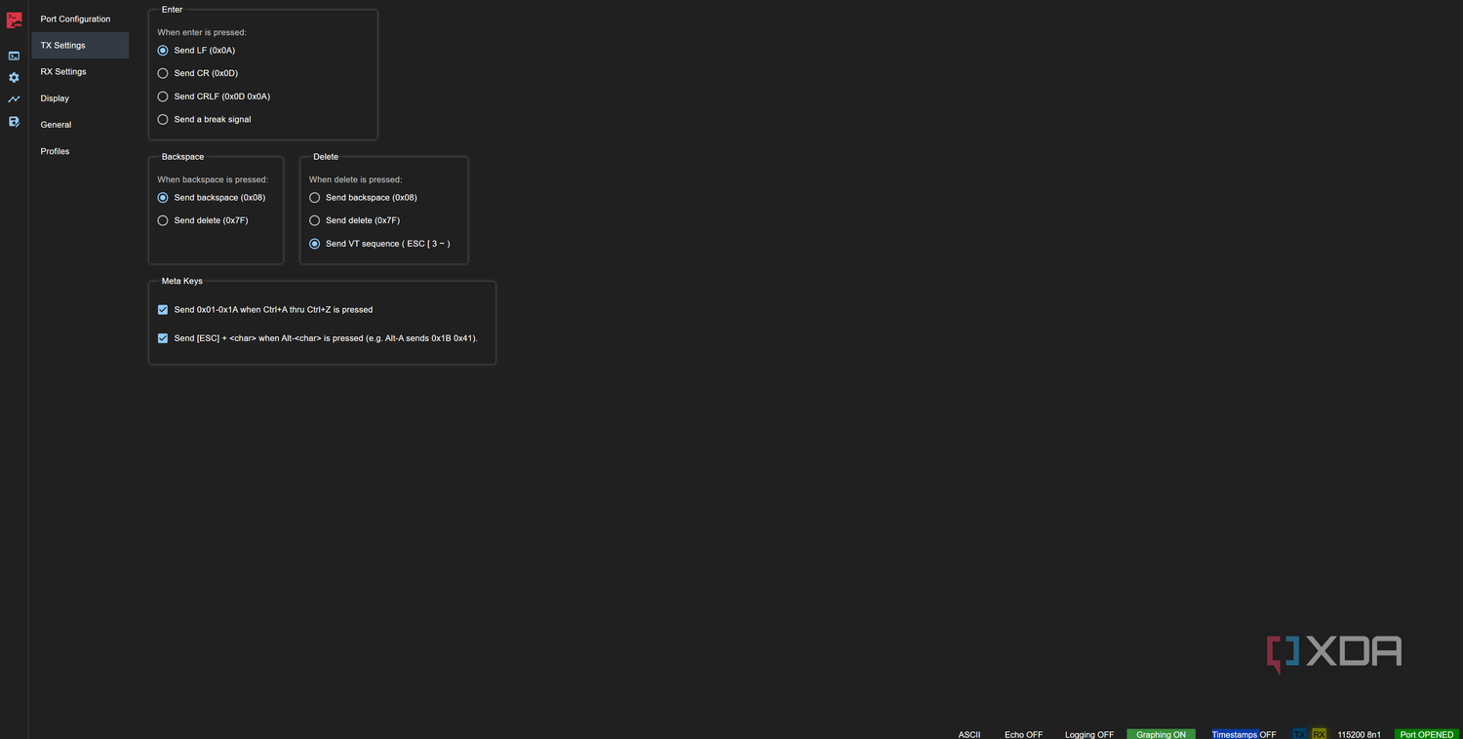Open the settings gear icon in sidebar
The width and height of the screenshot is (1463, 739).
tap(14, 77)
